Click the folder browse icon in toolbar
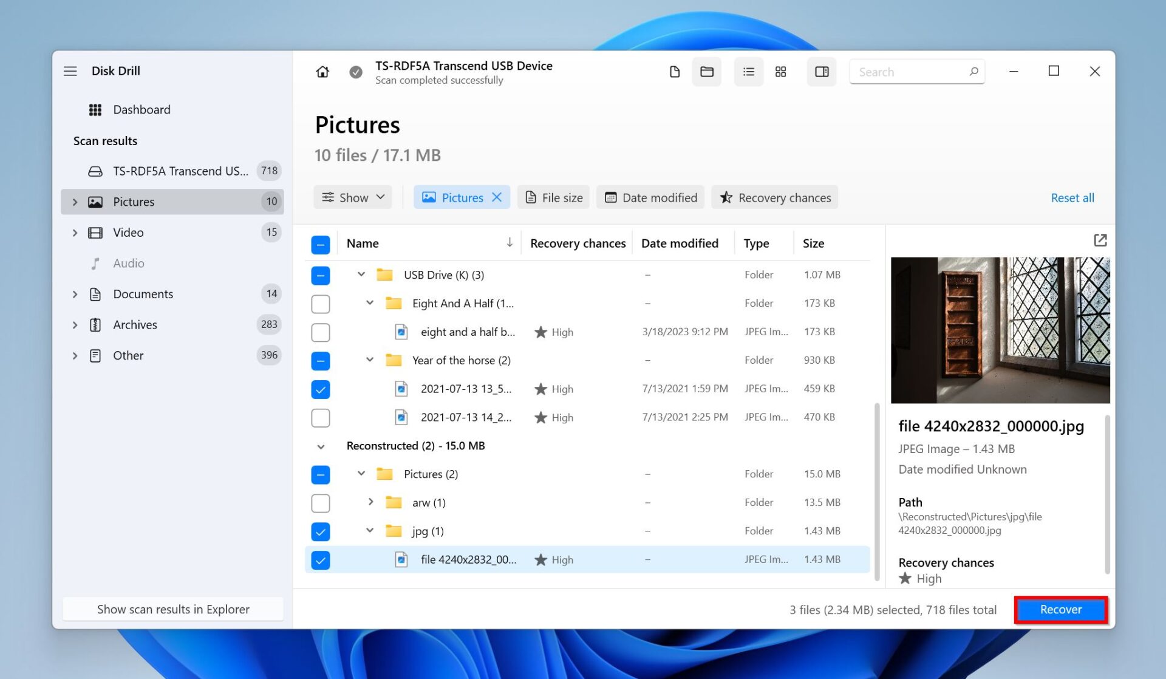Viewport: 1166px width, 679px height. [x=706, y=72]
